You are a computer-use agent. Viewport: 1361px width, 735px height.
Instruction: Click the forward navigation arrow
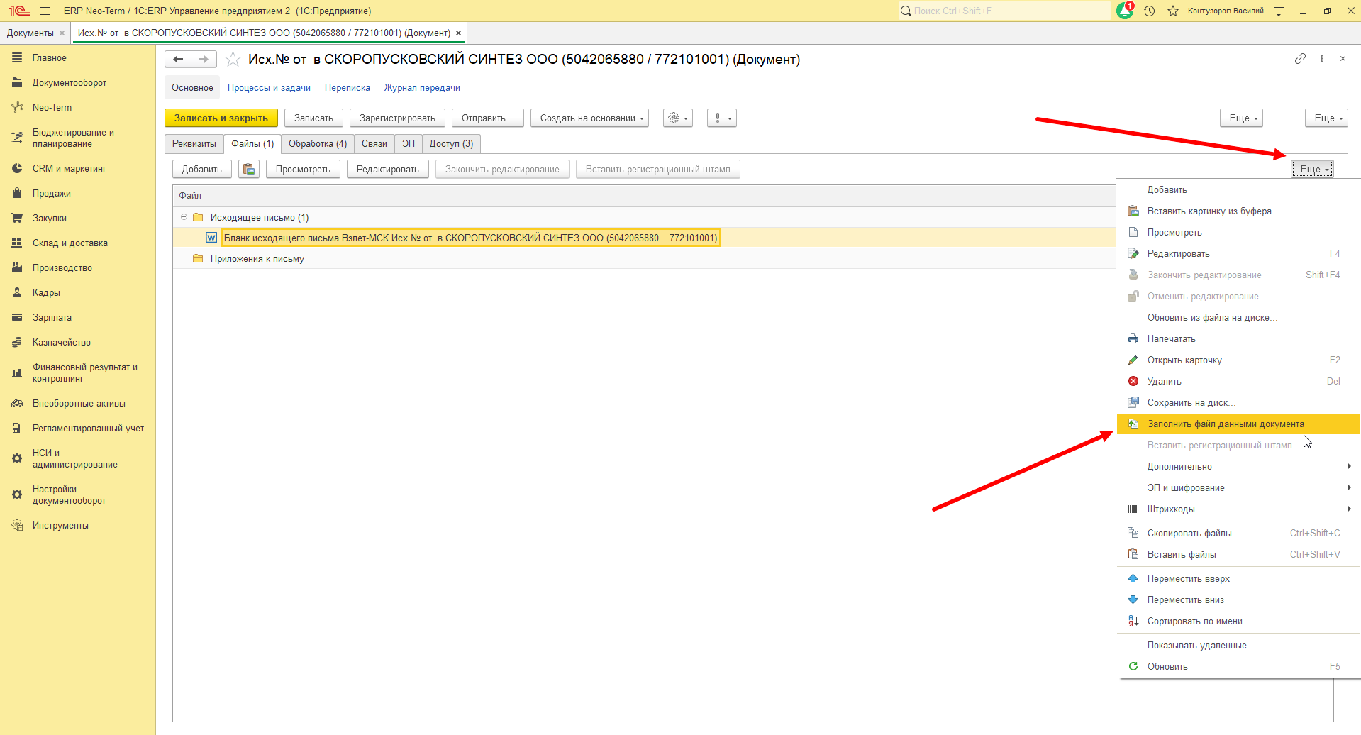click(x=204, y=60)
